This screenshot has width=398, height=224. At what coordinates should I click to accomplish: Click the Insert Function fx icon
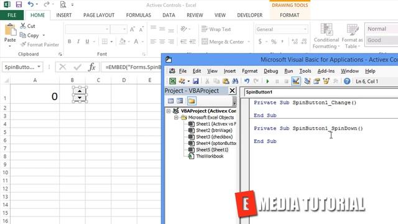[92, 67]
